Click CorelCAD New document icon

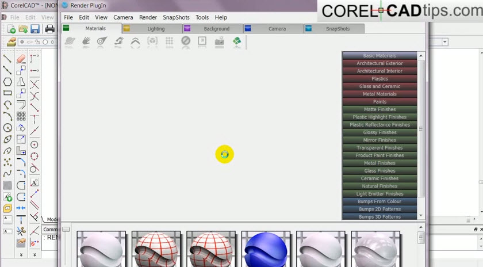[x=11, y=29]
